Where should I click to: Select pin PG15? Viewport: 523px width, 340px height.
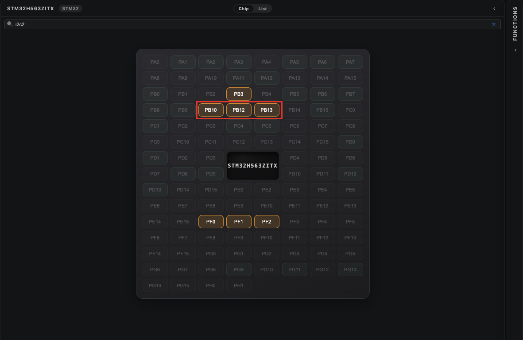point(183,285)
